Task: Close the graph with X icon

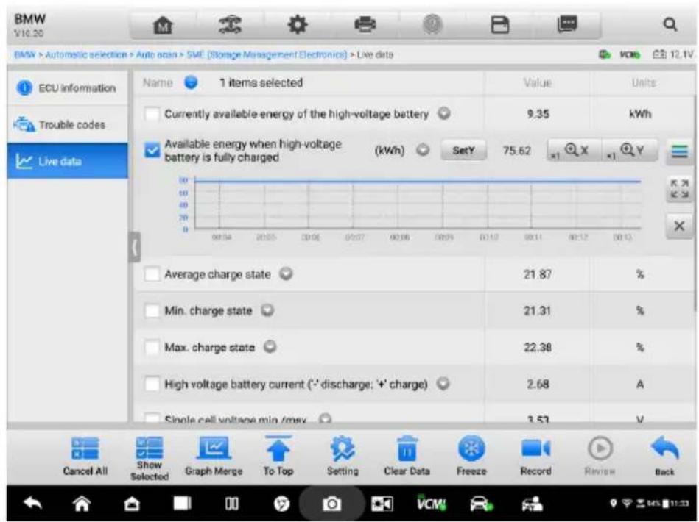Action: tap(679, 226)
